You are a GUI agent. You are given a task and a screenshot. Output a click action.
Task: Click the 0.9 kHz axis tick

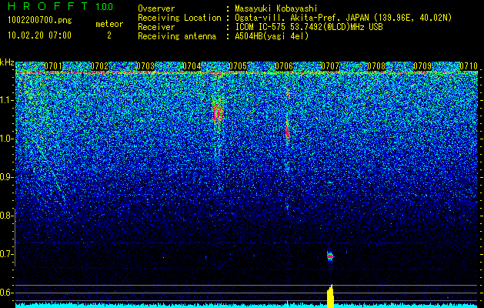coord(6,177)
